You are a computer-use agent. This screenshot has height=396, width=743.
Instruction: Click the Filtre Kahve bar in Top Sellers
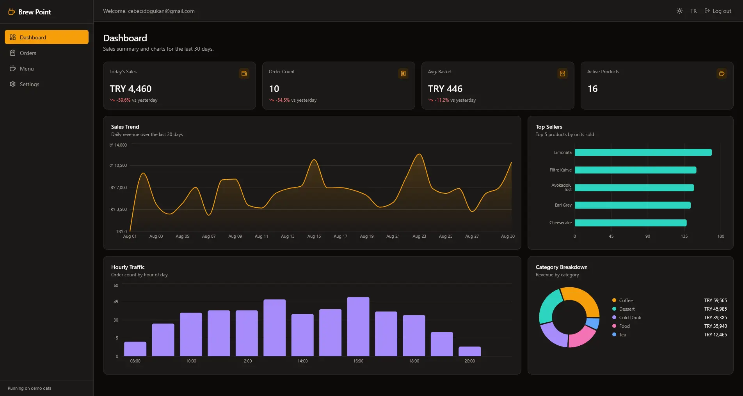(635, 170)
